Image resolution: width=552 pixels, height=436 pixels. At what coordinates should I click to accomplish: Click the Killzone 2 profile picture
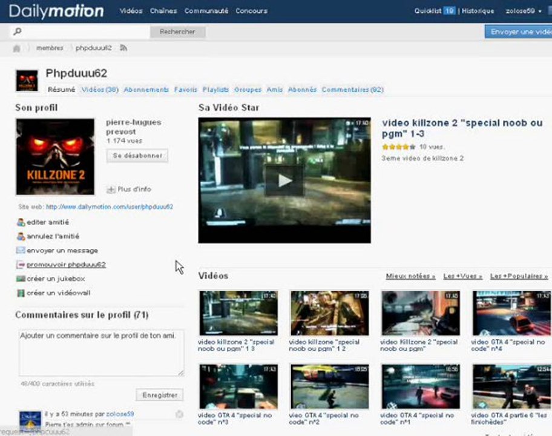click(x=55, y=157)
